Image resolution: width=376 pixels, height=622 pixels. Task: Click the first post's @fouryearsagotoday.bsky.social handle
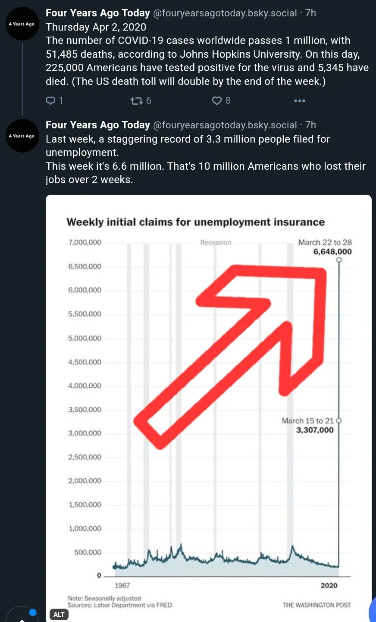tap(225, 13)
